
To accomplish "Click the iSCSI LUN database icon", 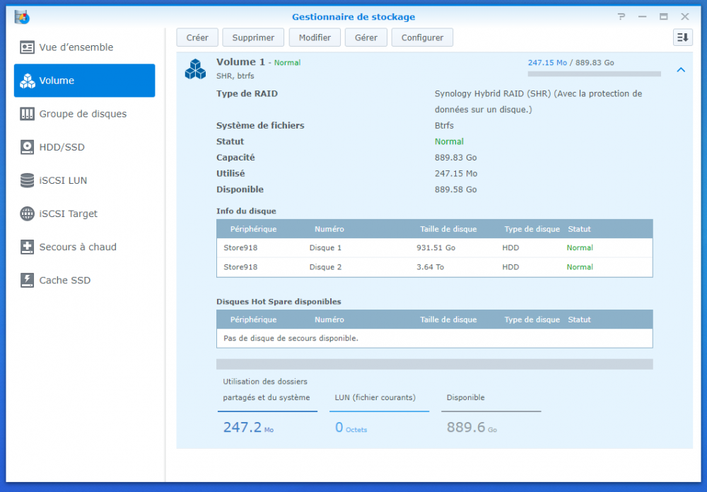I will pyautogui.click(x=28, y=180).
